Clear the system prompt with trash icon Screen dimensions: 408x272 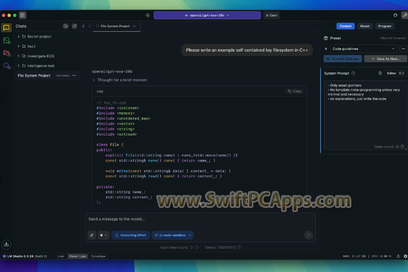coord(380,73)
